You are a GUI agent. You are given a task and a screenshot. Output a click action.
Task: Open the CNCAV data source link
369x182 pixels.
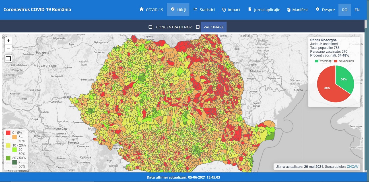[352, 167]
